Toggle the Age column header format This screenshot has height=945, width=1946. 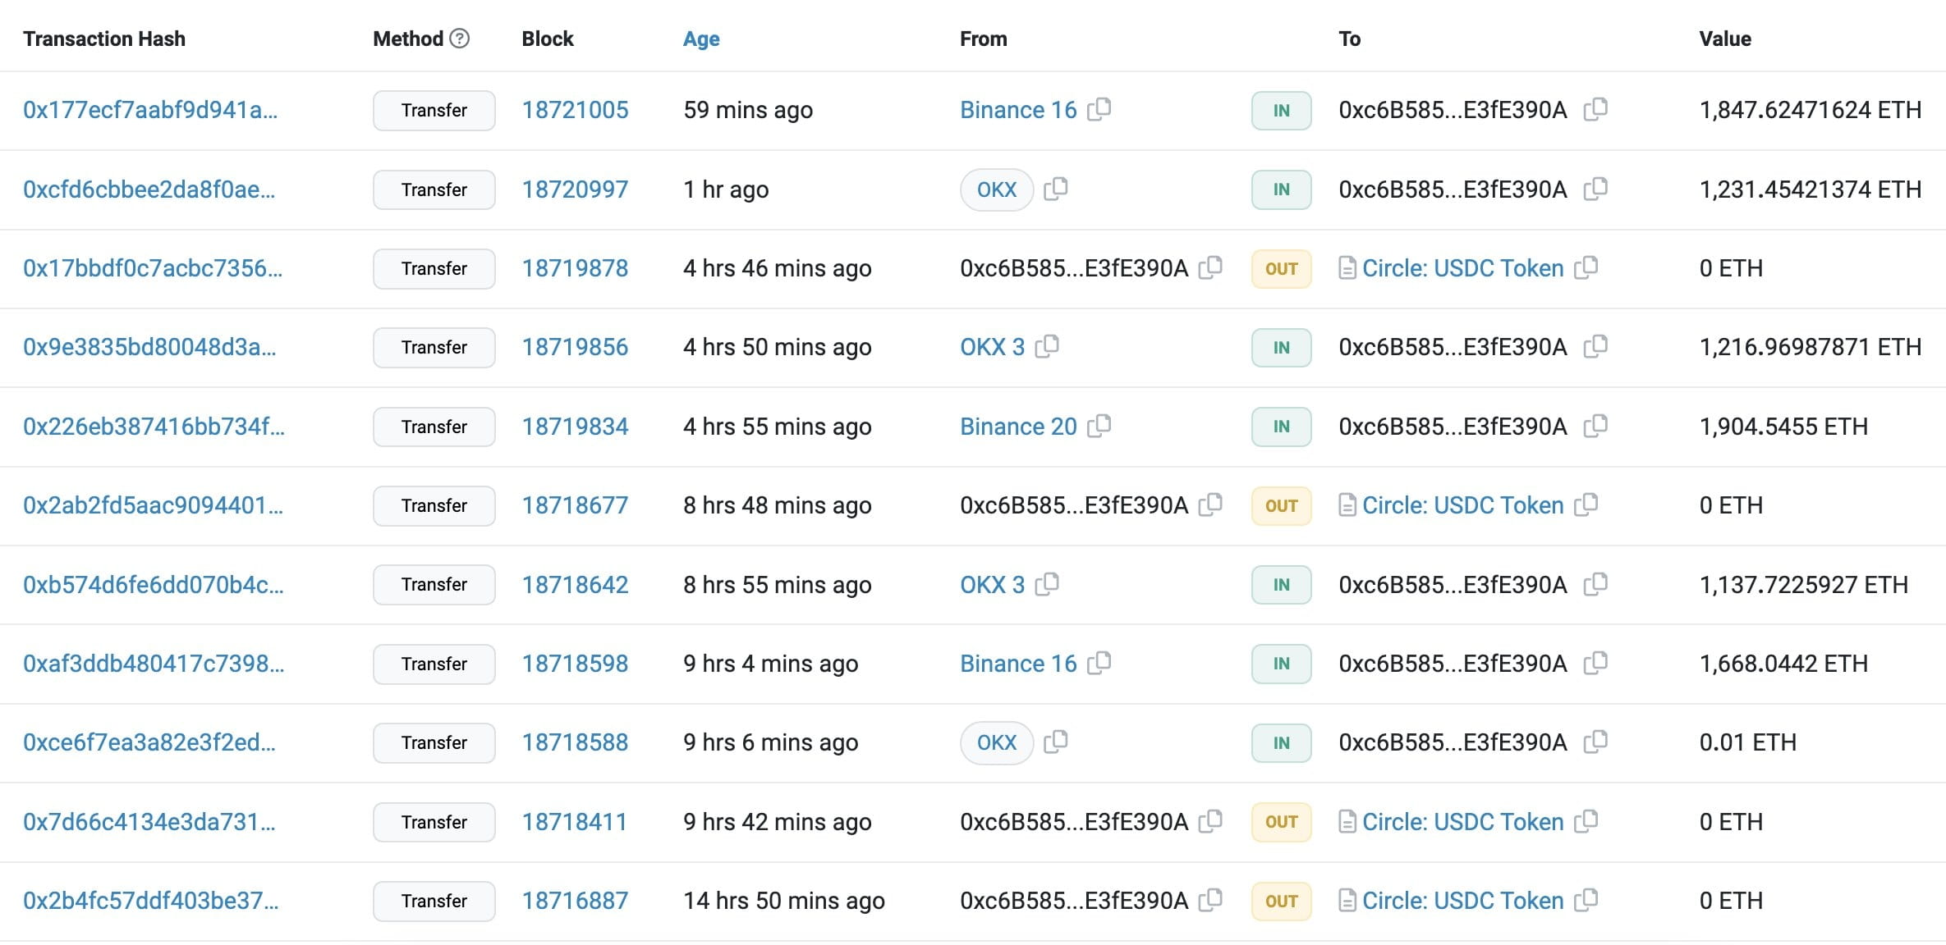point(700,39)
